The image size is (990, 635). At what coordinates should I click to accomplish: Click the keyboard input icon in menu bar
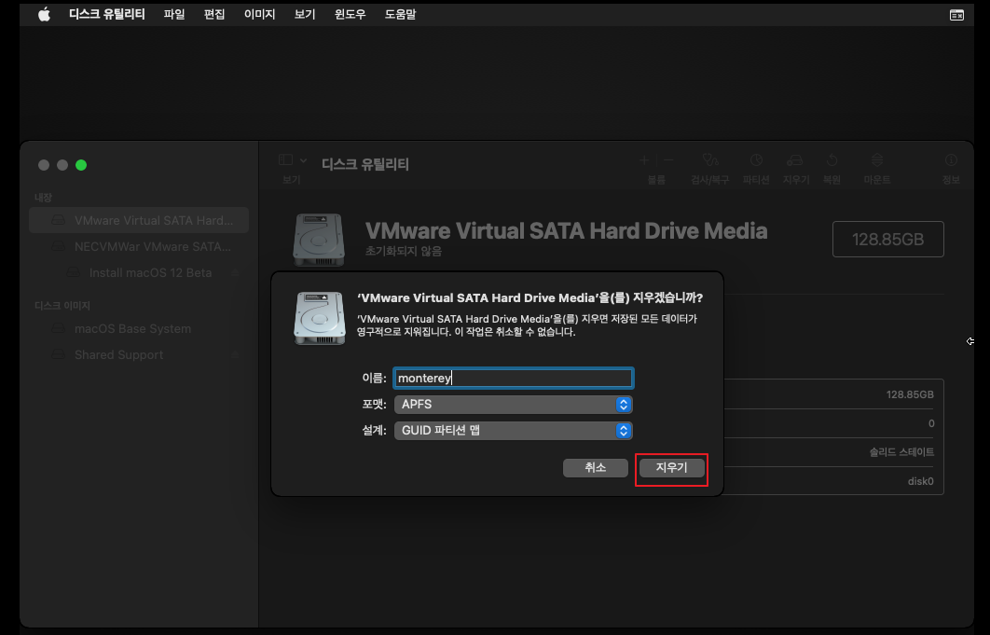point(956,15)
